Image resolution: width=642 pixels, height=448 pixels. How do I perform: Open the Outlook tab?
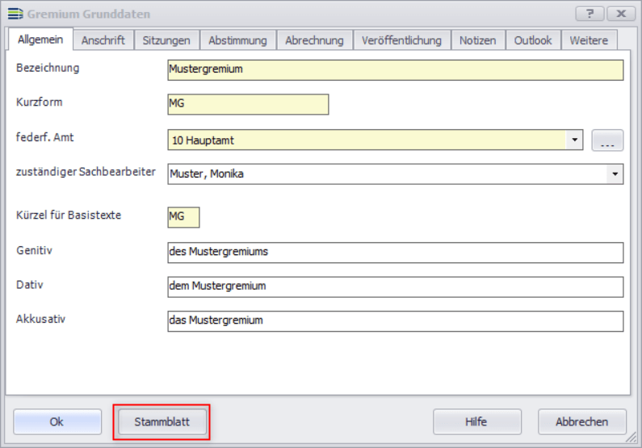pyautogui.click(x=533, y=40)
